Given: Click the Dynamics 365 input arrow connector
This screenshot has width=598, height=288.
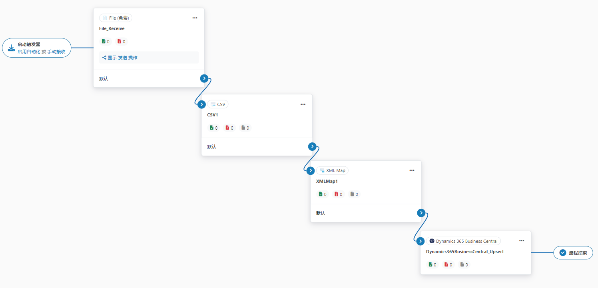Looking at the screenshot, I should coord(420,241).
